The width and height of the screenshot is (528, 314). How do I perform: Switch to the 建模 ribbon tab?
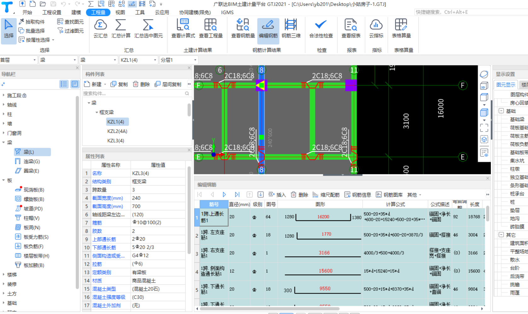[76, 12]
